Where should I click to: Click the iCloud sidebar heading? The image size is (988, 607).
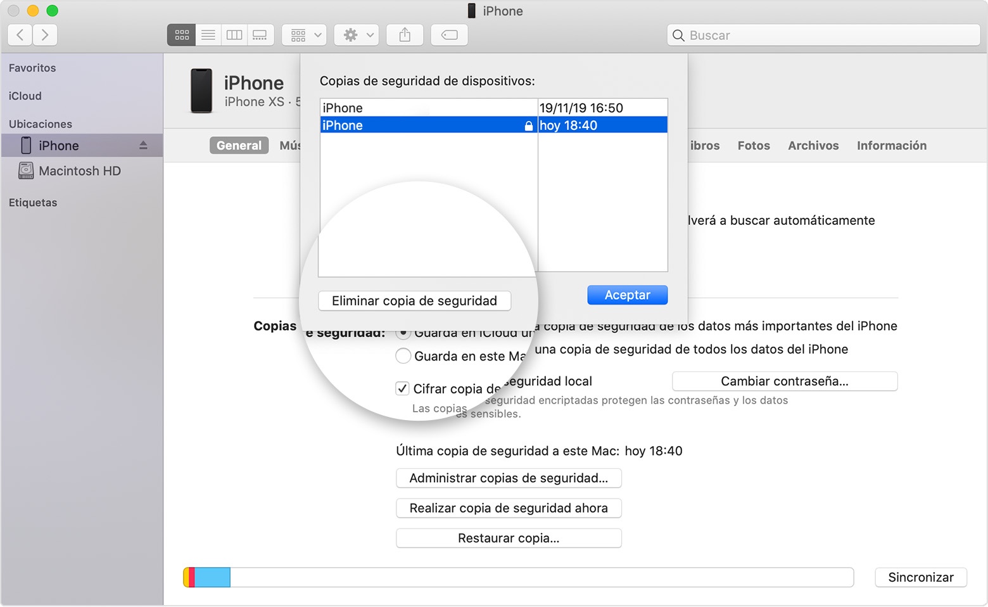pos(25,96)
